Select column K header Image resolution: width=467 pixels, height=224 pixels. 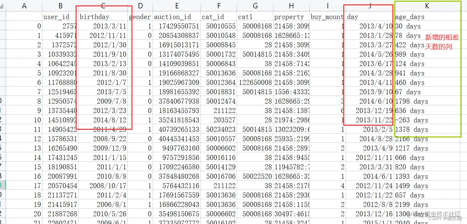coord(427,6)
